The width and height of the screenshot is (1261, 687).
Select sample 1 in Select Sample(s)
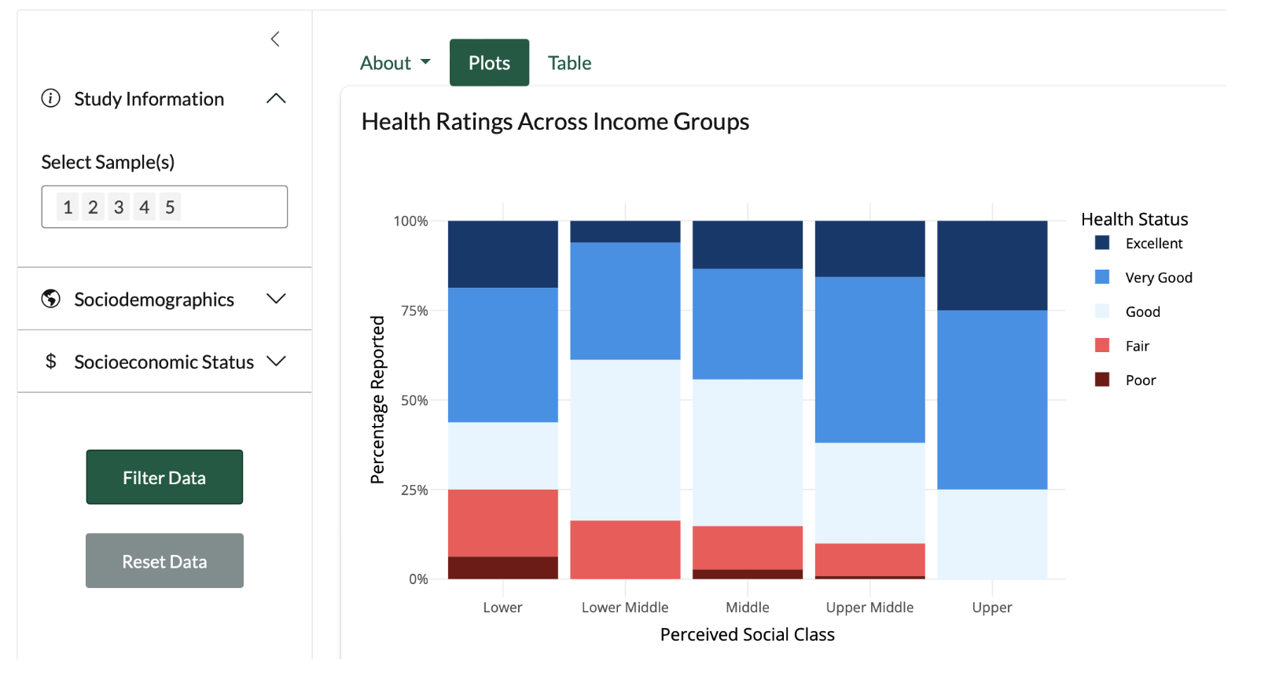coord(68,207)
